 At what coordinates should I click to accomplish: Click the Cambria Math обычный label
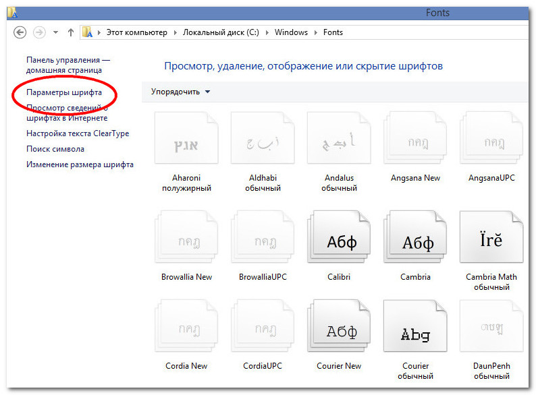(491, 282)
